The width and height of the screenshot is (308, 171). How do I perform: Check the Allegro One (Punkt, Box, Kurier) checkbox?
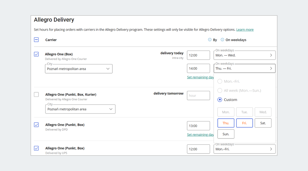36,95
